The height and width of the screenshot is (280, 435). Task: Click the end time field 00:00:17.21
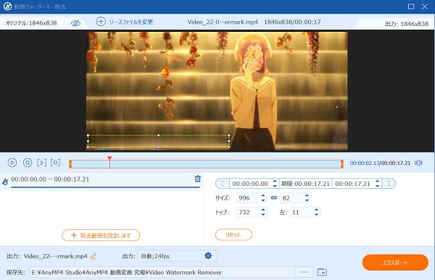point(352,184)
